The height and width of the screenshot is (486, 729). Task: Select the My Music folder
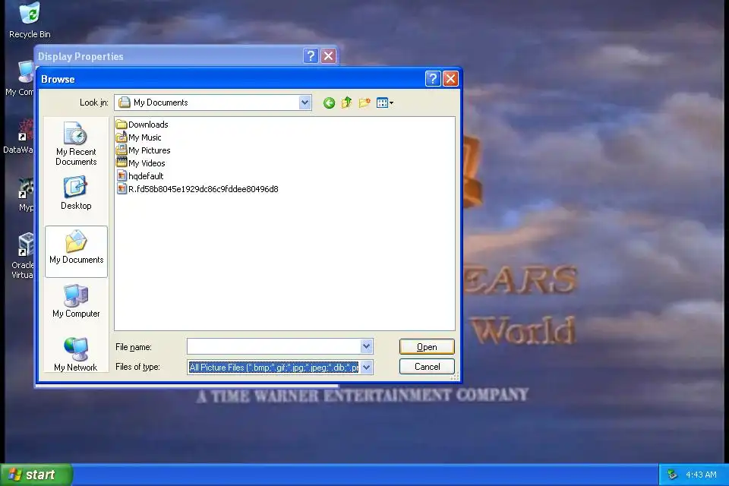click(138, 137)
